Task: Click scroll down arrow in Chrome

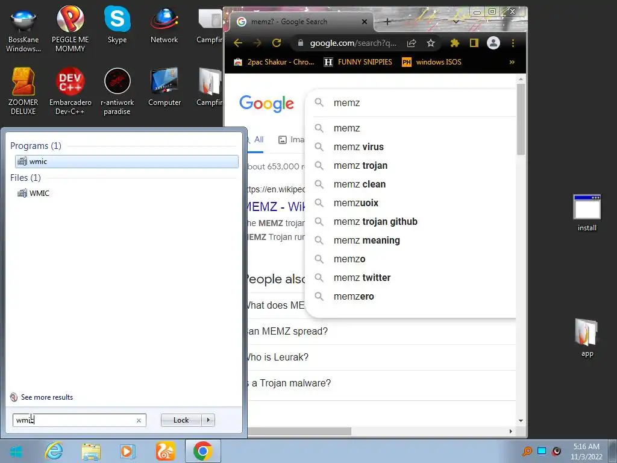Action: 521,421
